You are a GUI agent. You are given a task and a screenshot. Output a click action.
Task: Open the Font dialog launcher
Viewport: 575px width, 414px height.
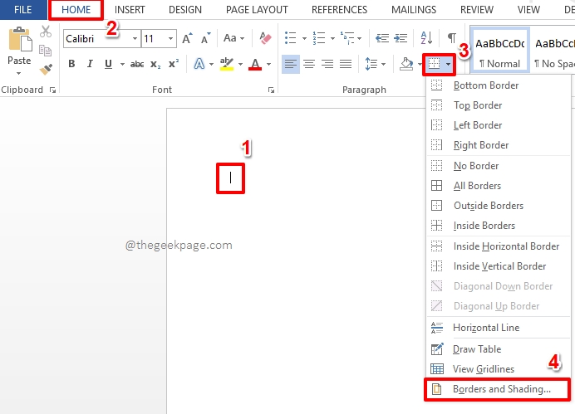(271, 90)
